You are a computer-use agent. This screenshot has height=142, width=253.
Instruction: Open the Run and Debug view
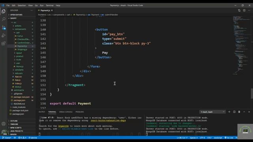click(x=4, y=35)
